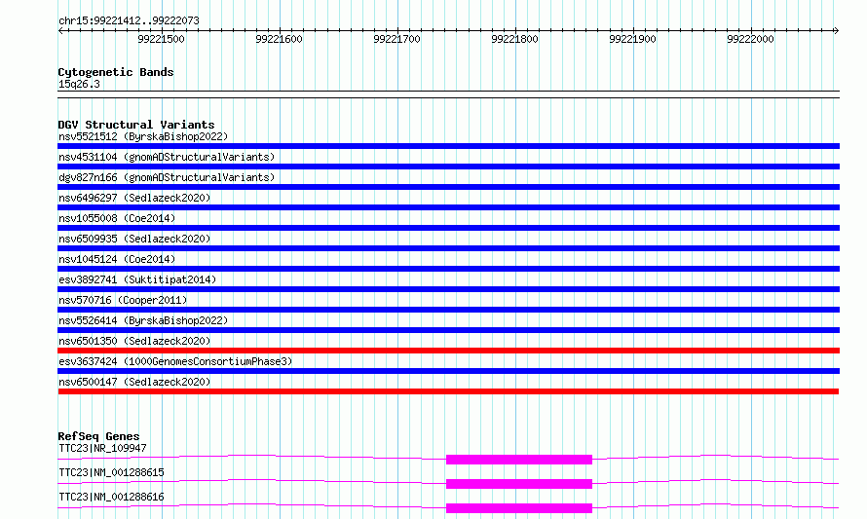
Task: Select the blue bar under dgv827n166
Action: pos(448,187)
